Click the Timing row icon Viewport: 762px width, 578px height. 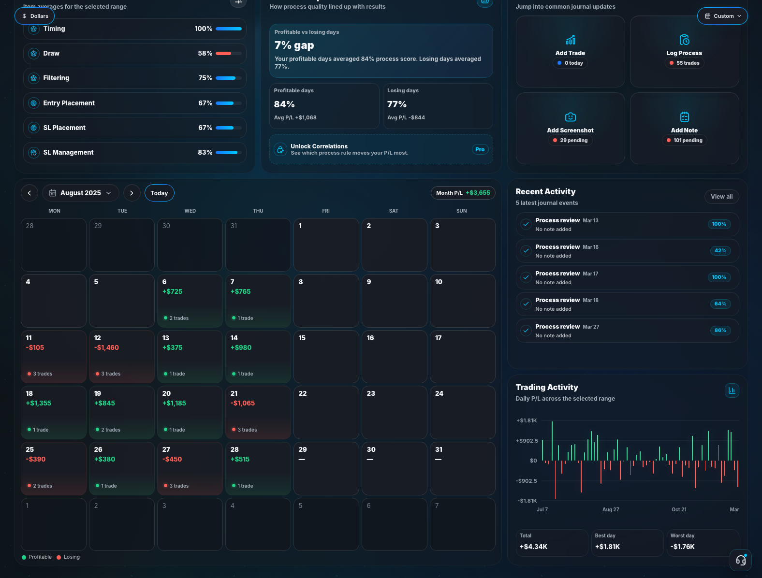[33, 29]
